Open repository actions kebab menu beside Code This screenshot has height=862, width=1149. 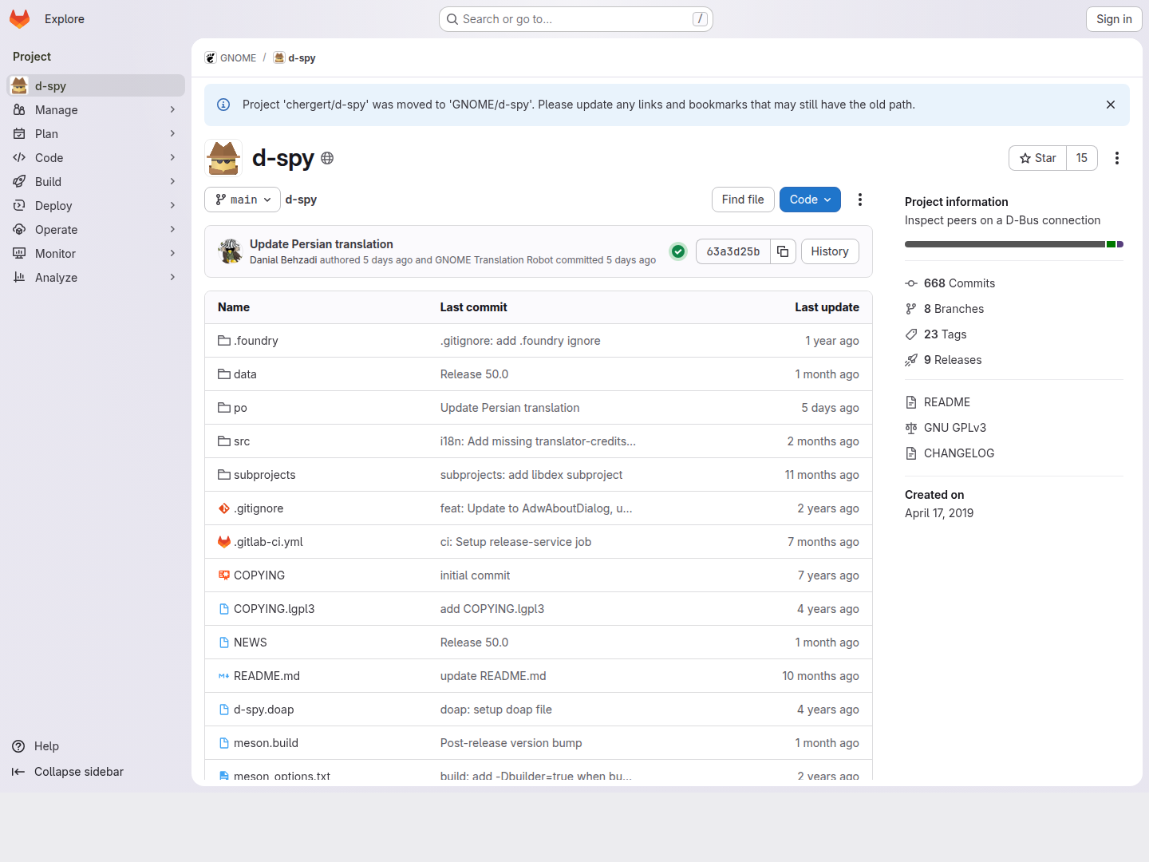860,200
